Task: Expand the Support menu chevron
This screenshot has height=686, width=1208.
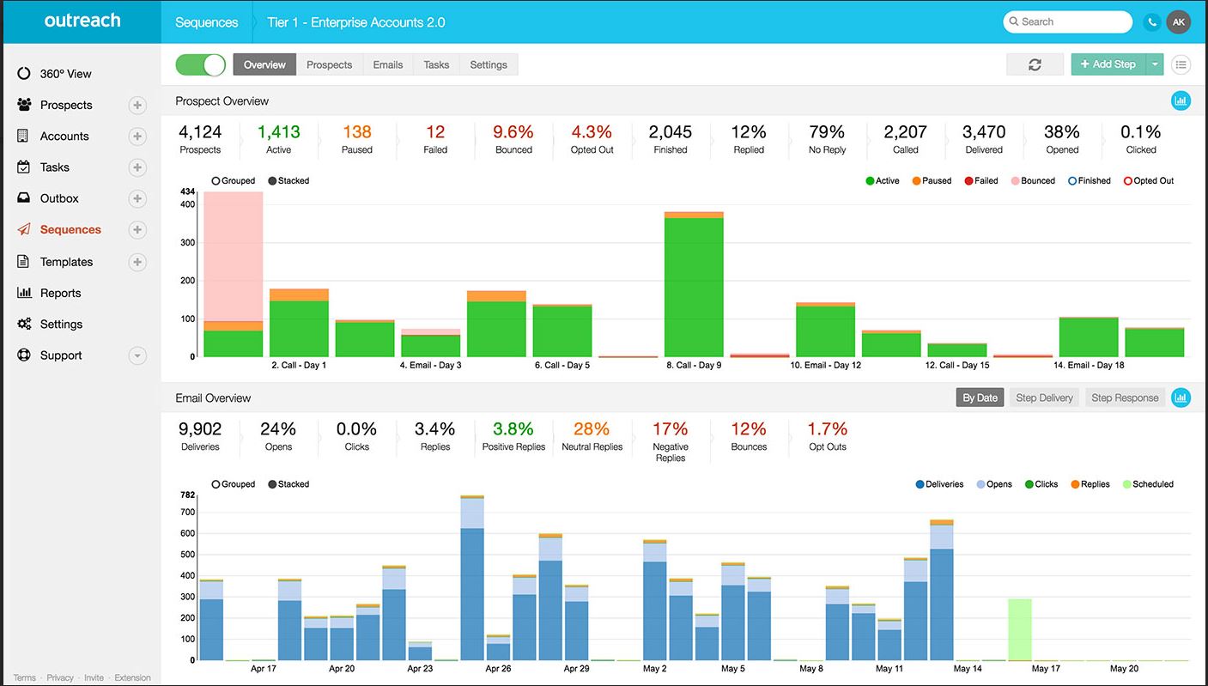Action: 137,355
